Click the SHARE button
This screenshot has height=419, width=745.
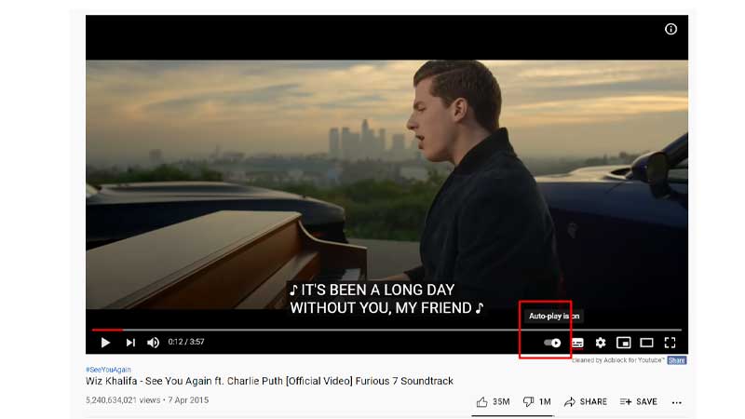pyautogui.click(x=586, y=402)
